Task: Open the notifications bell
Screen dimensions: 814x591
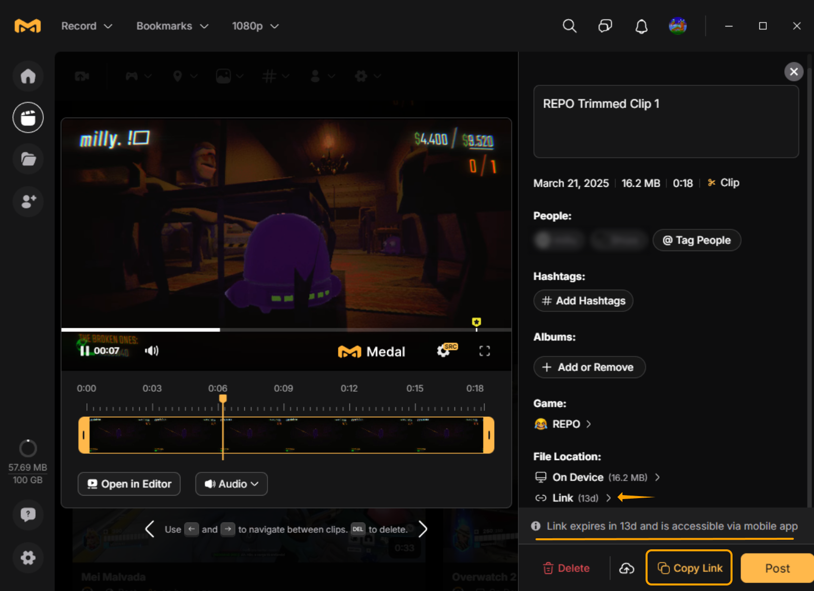Action: point(642,26)
